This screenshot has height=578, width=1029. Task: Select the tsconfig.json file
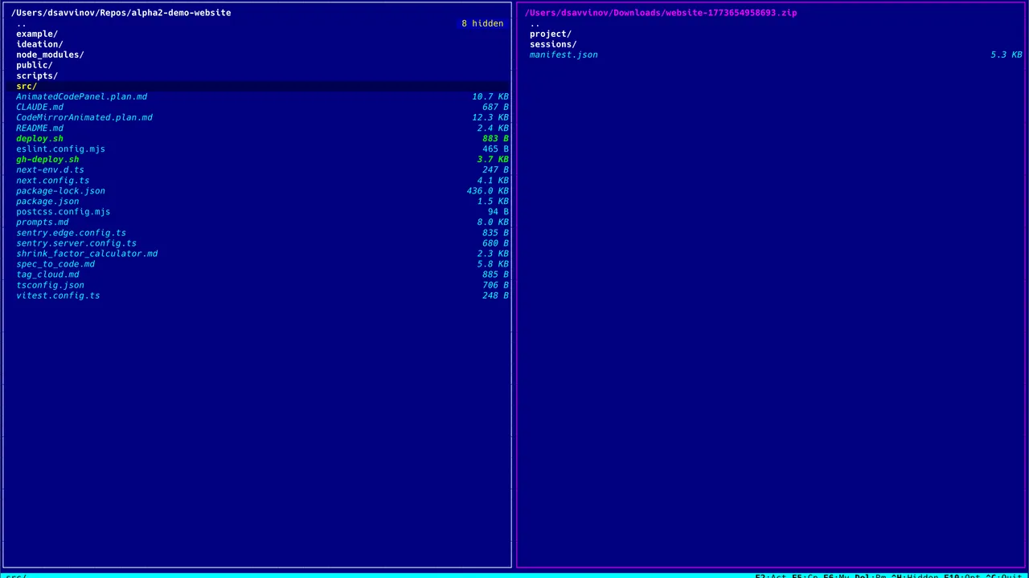[x=50, y=284]
